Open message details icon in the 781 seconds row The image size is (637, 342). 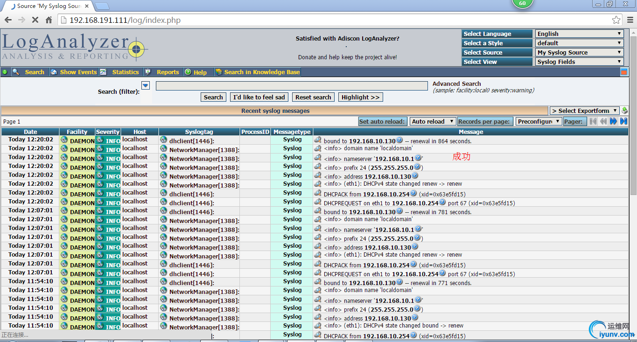pos(318,210)
